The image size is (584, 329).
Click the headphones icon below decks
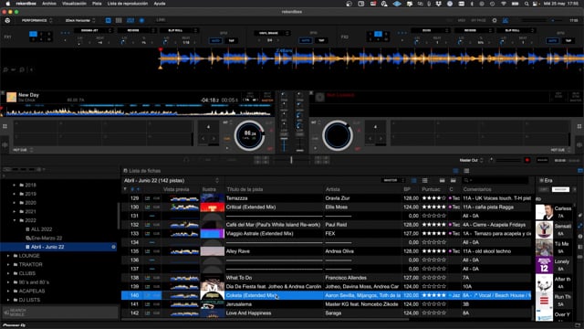(x=186, y=160)
